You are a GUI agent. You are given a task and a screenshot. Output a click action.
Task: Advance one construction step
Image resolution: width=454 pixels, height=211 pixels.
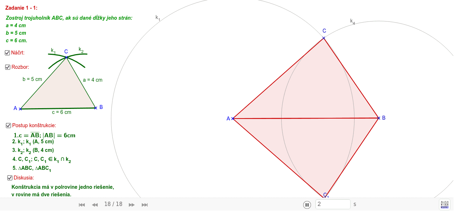(x=132, y=205)
